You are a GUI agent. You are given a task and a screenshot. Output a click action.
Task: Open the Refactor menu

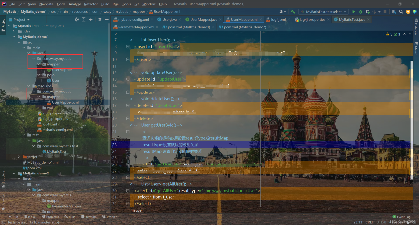[91, 4]
